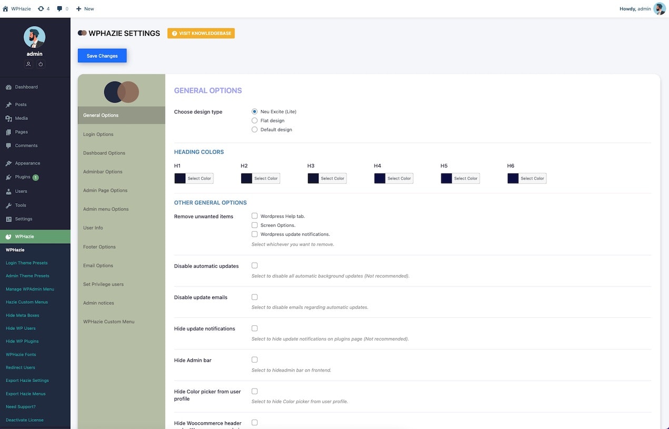This screenshot has width=669, height=429.
Task: Check the Wordpress Help tab box
Action: point(254,216)
